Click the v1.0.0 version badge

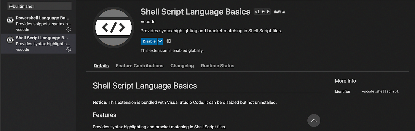coord(262,12)
